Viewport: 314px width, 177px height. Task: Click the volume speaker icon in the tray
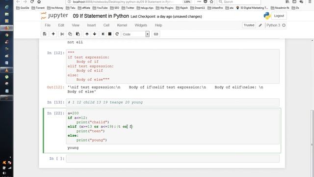[x=4, y=173]
